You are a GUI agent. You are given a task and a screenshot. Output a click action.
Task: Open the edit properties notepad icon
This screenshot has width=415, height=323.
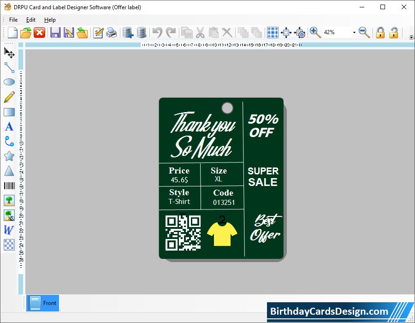point(98,33)
